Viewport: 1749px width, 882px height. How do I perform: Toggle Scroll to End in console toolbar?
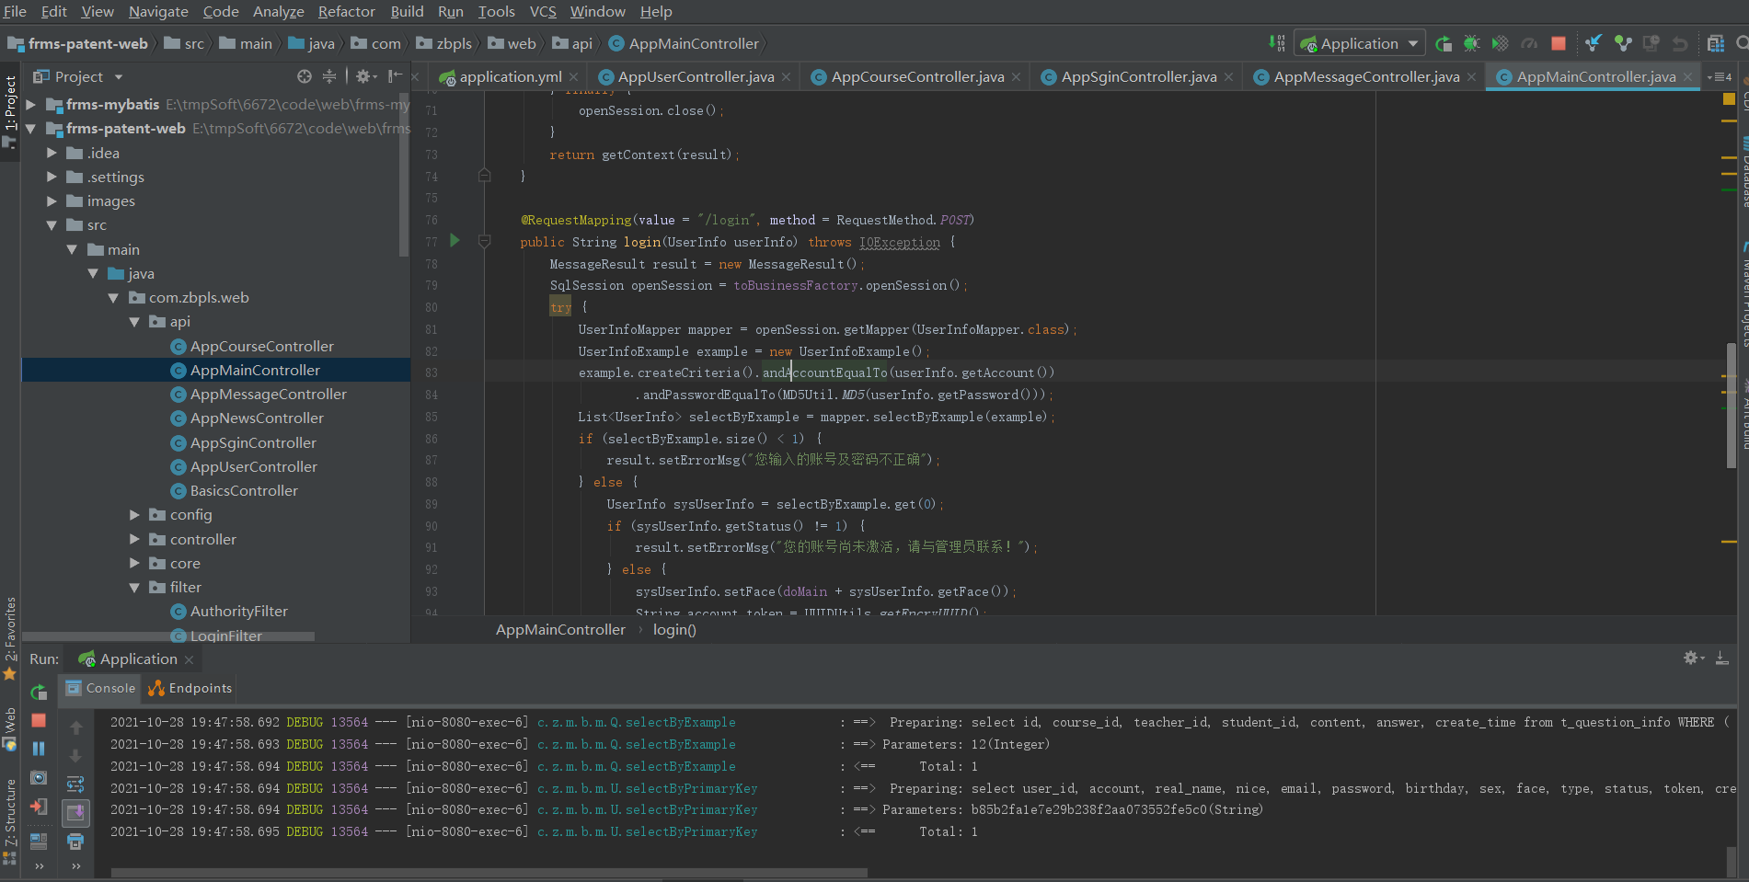(75, 813)
